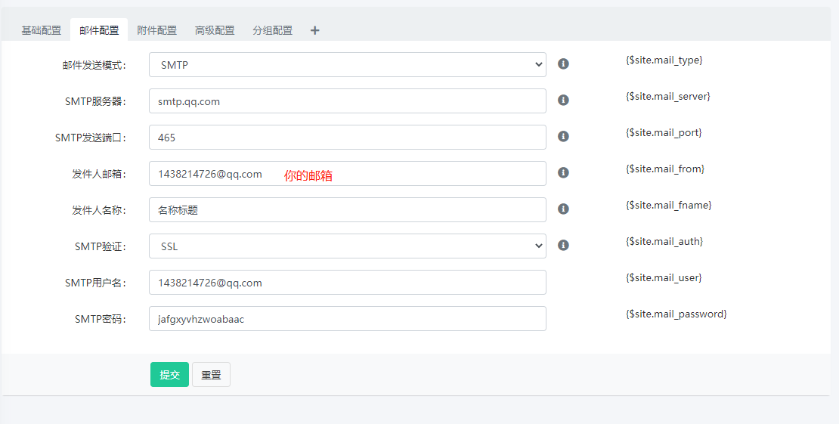The height and width of the screenshot is (424, 839).
Task: Click the 发件人名称 input field
Action: (347, 210)
